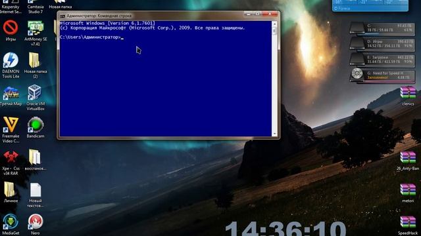Click the command prompt title bar icon

click(x=62, y=16)
